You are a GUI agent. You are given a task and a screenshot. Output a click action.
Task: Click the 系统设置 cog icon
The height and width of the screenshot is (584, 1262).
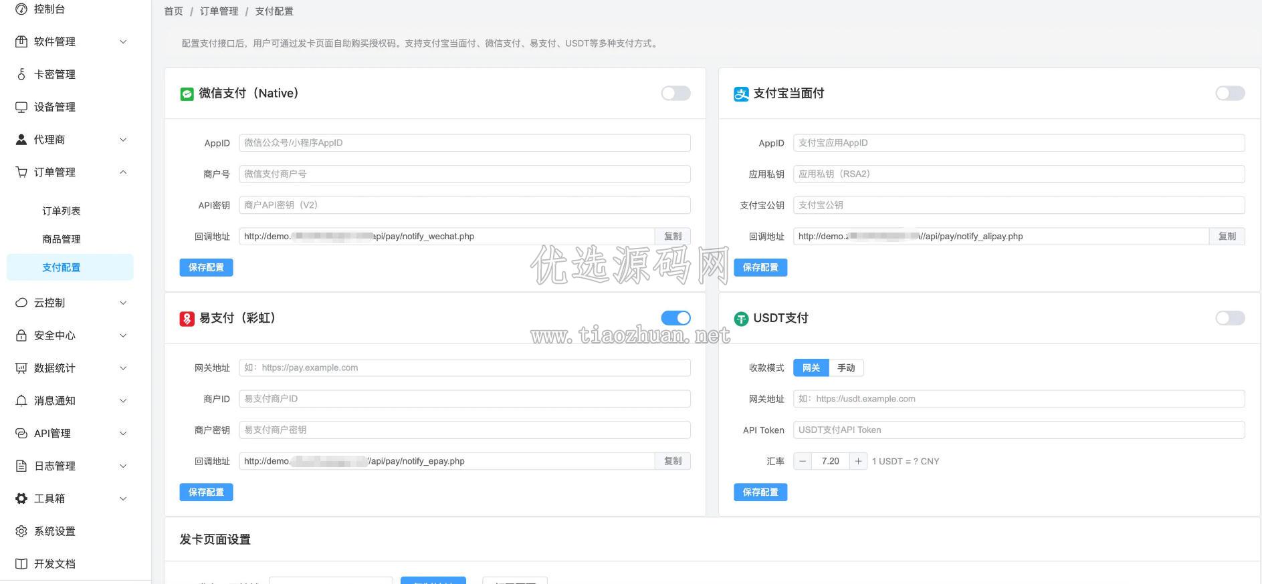[21, 531]
